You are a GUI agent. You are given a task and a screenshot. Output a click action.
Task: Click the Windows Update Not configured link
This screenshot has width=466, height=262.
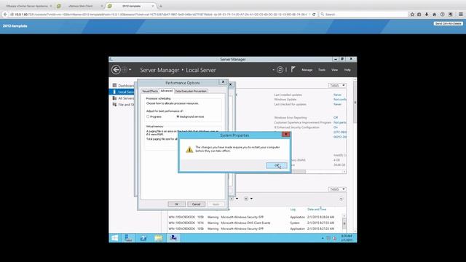click(x=340, y=100)
